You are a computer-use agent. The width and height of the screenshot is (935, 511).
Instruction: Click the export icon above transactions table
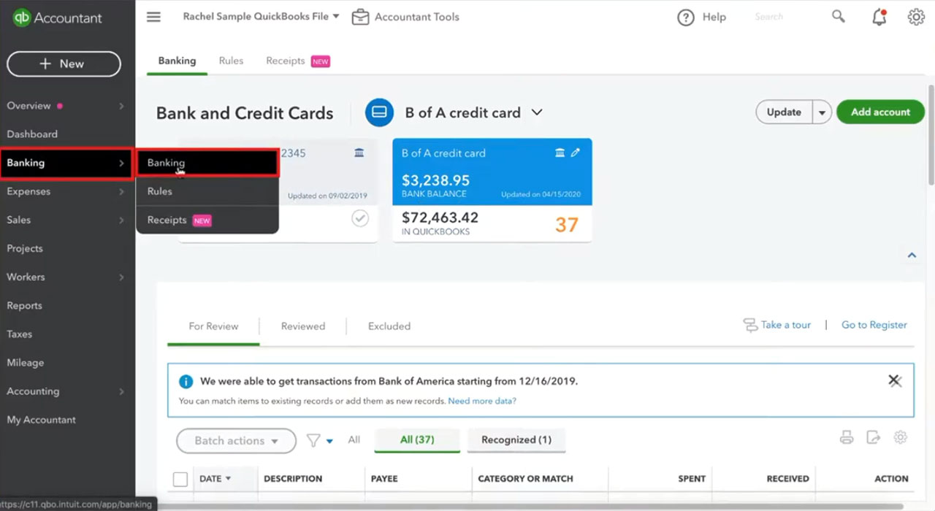[x=873, y=437]
